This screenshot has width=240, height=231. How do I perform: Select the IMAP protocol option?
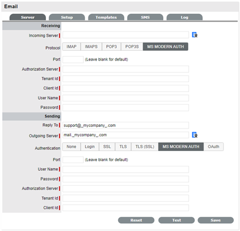coord(71,47)
